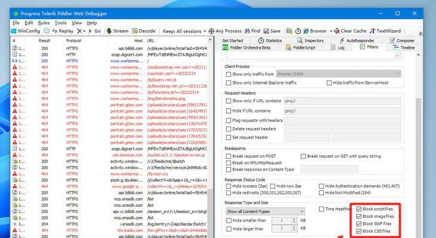Check Hide traffic from Service Host
Viewport: 436px width, 238px height.
coord(329,83)
